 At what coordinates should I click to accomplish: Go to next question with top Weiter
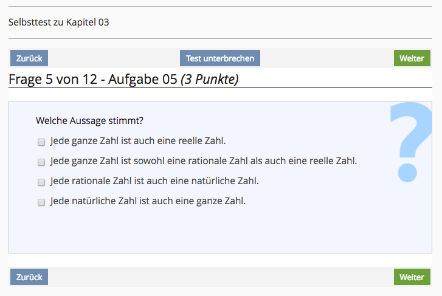click(411, 58)
